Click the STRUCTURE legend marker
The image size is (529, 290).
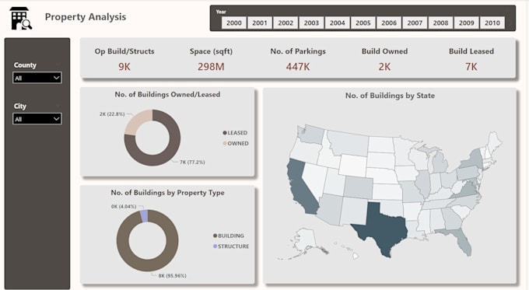(215, 246)
